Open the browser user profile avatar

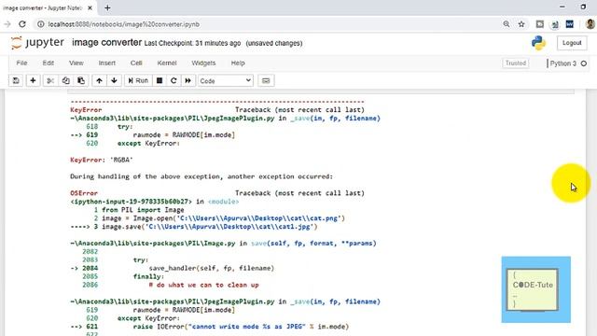pyautogui.click(x=590, y=24)
